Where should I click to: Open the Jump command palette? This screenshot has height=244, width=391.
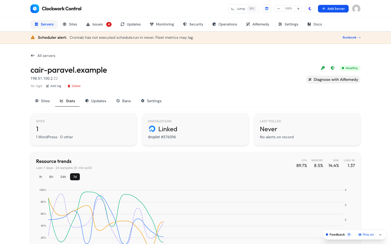click(x=243, y=9)
